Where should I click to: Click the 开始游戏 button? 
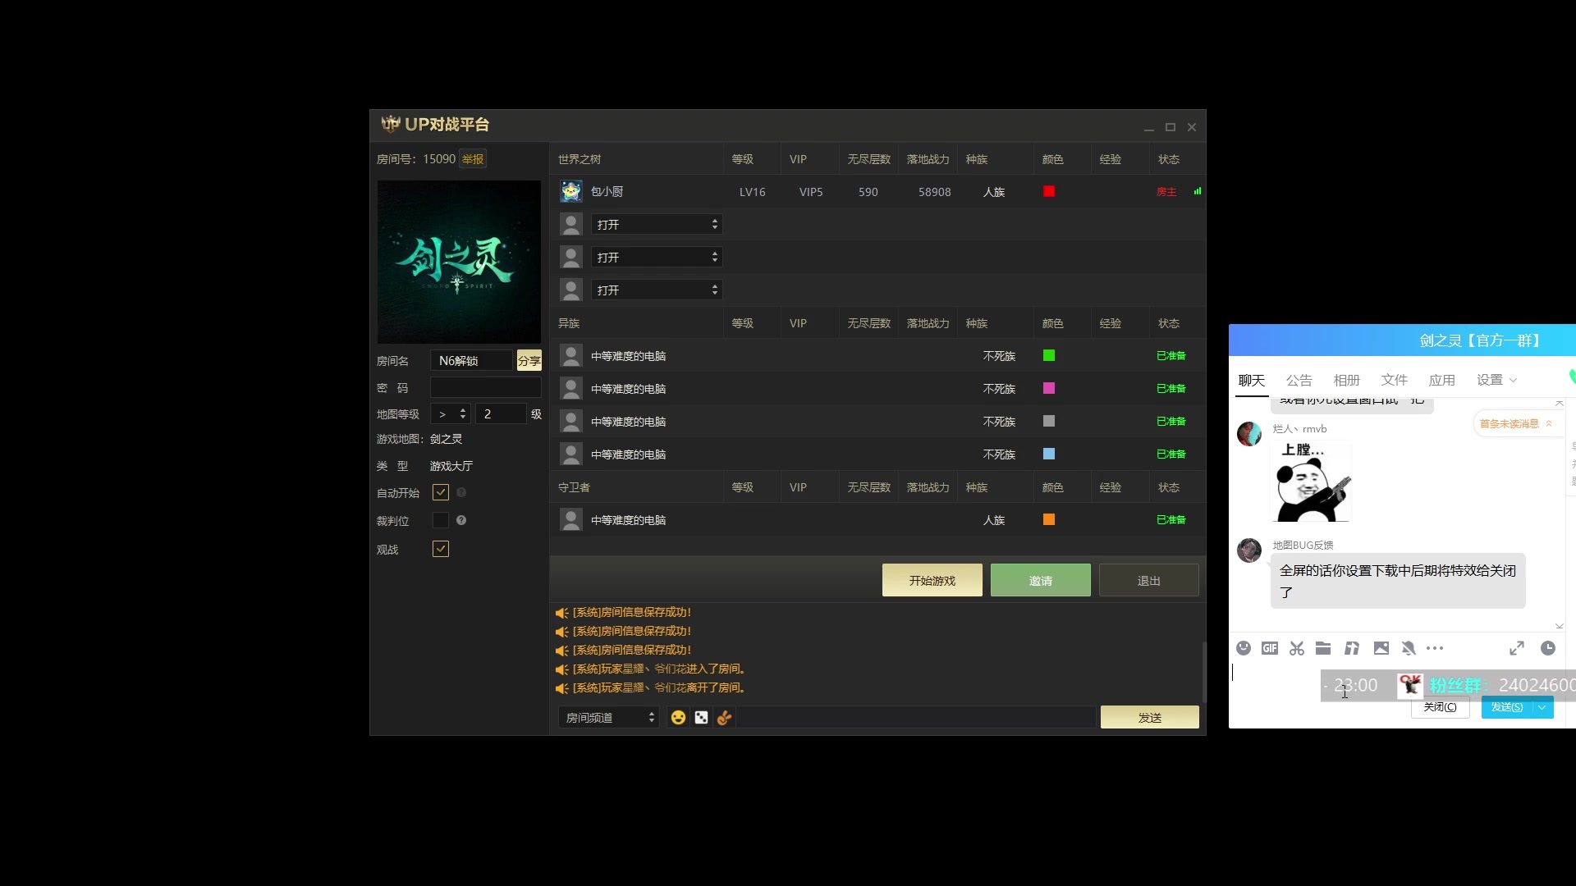click(932, 580)
